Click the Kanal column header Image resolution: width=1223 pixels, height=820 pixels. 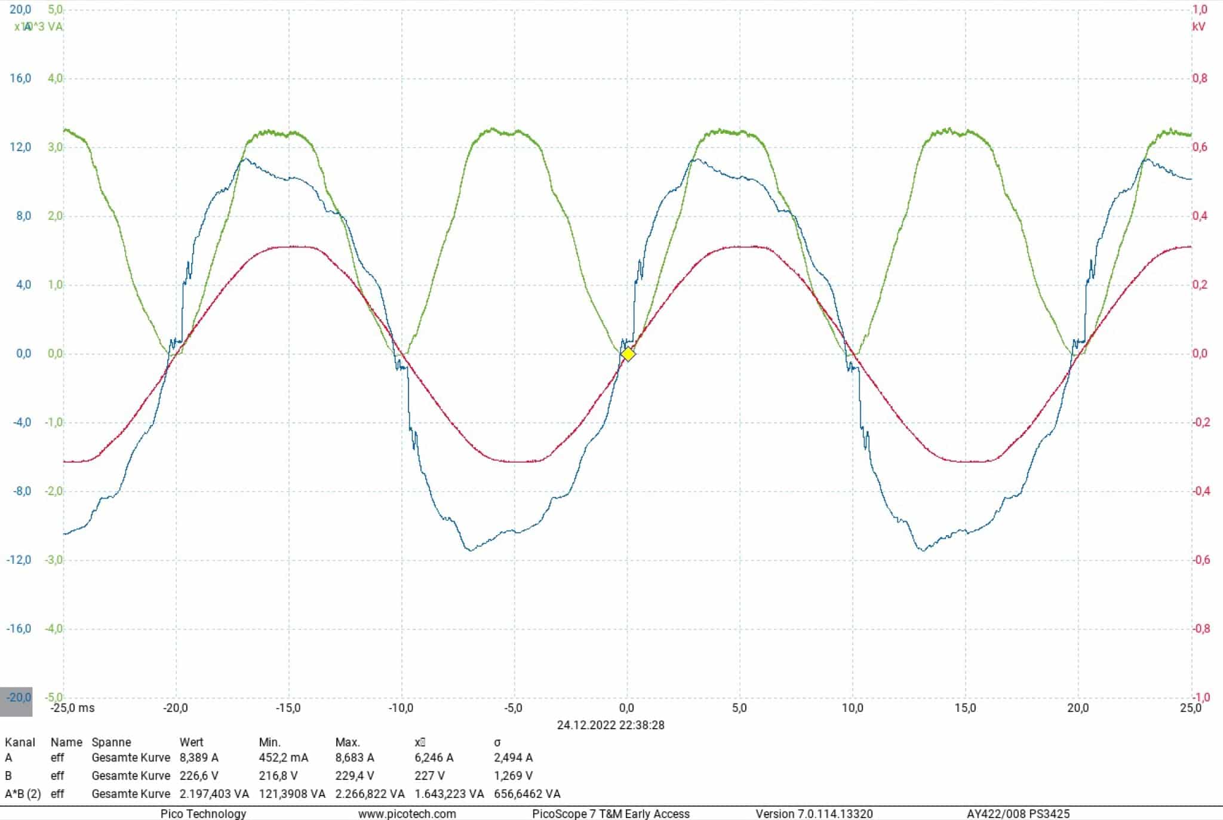coord(20,742)
